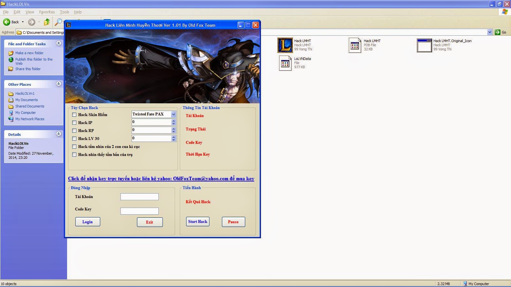Tick Hack nhìn thấy tầm bắn của trụ checkbox
This screenshot has width=511, height=287.
[74, 155]
